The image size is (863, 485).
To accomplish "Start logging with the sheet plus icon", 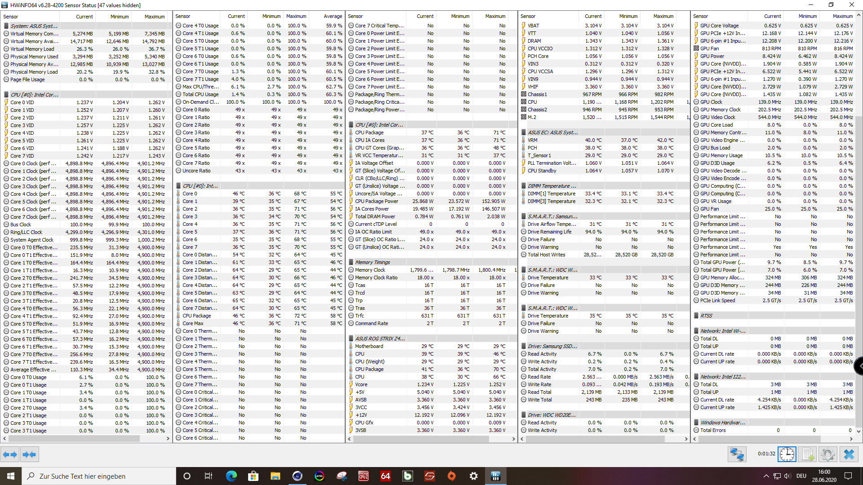I will point(808,454).
